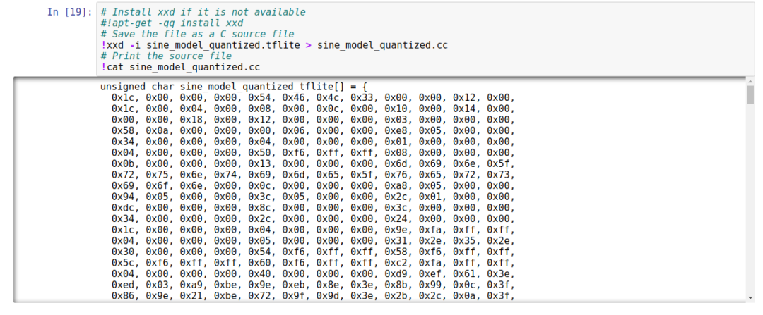
Task: Click the '!cat sine_model_quantized.cc' command line
Action: [x=180, y=68]
